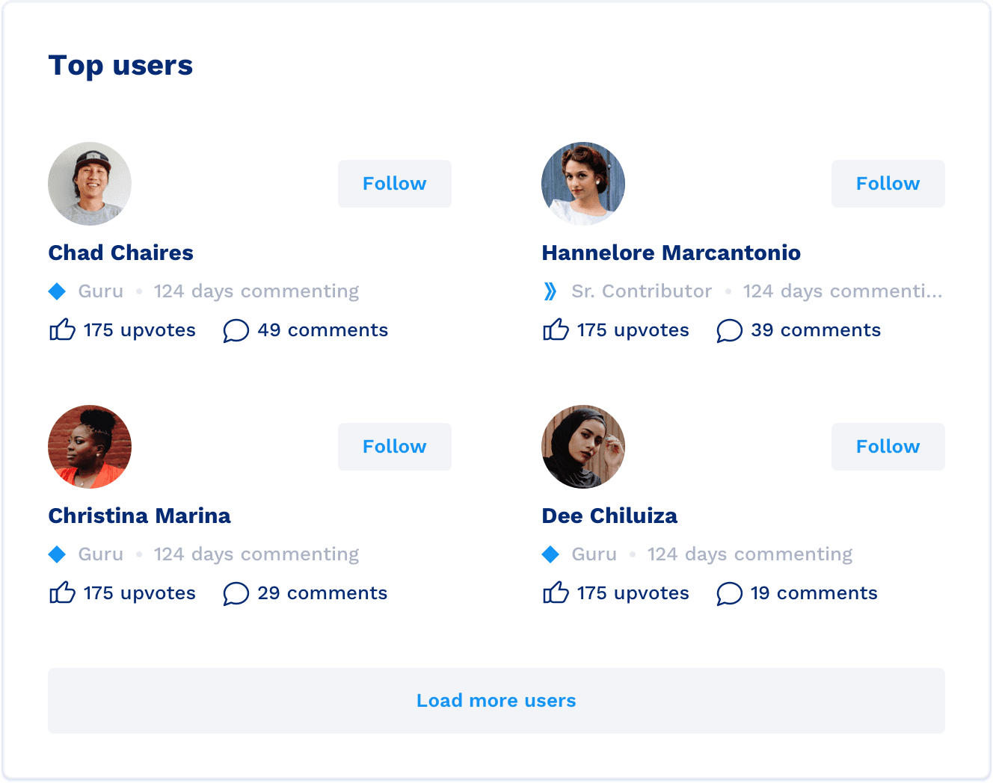Click Chad Chaires' comment bubble icon
The height and width of the screenshot is (783, 993).
tap(236, 330)
